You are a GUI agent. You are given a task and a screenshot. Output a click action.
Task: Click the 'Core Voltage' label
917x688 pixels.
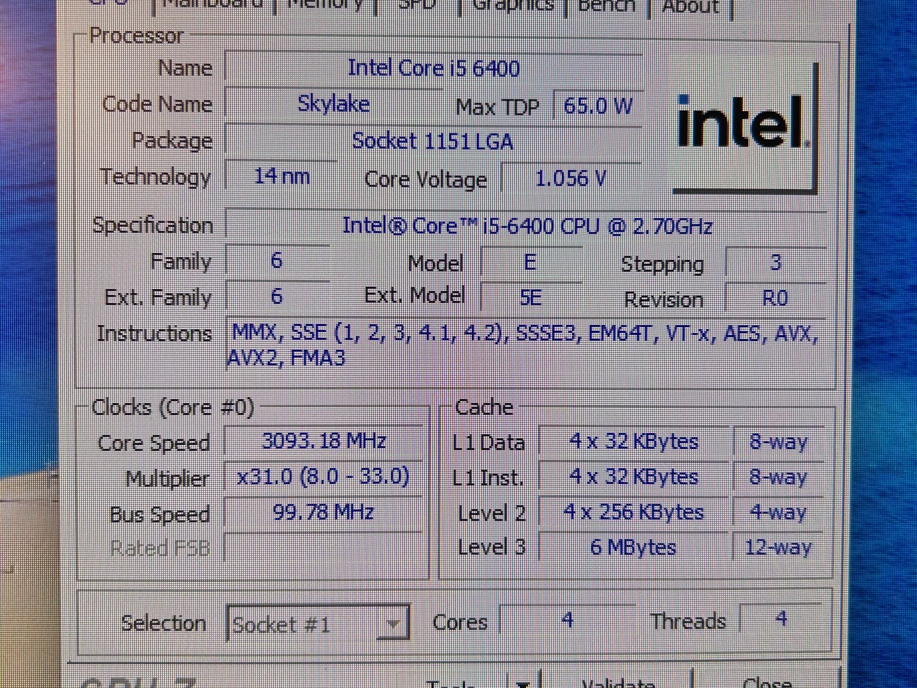[x=425, y=180]
